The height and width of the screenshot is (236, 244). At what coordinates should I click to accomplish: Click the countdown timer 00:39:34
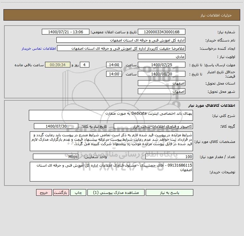[x=58, y=65]
